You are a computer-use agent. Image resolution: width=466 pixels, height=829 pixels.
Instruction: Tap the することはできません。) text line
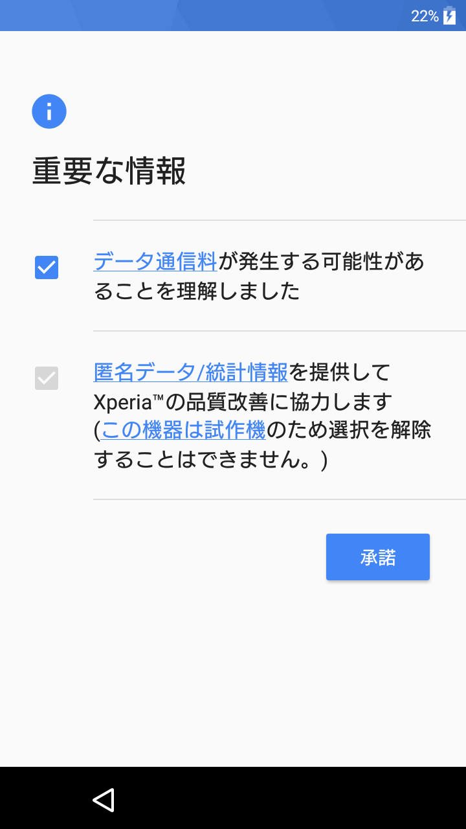211,459
